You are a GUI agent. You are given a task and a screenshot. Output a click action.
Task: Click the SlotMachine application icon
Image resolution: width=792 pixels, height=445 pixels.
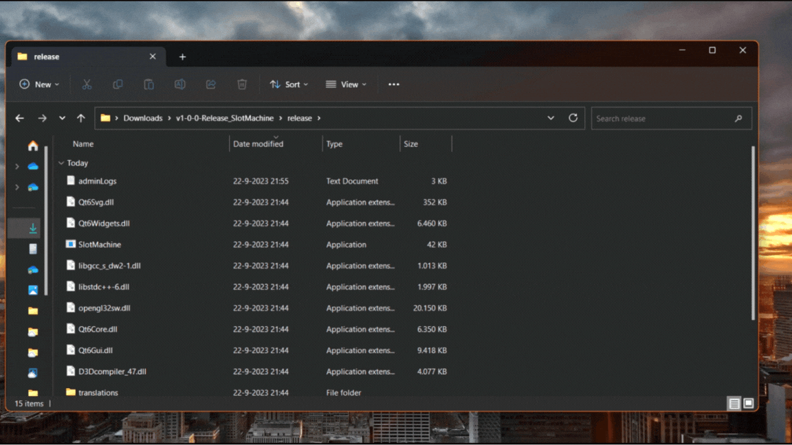[x=71, y=244]
